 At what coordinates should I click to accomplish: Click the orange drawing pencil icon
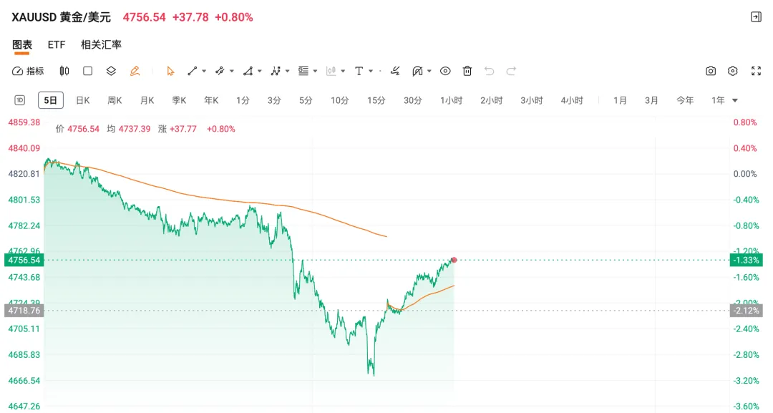tap(135, 71)
